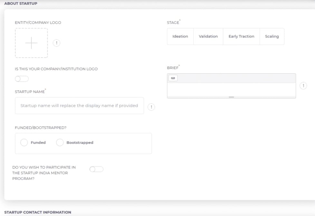Viewport: 315px width, 216px height.
Task: Enable the Startup India Mentor Program toggle
Action: point(96,169)
